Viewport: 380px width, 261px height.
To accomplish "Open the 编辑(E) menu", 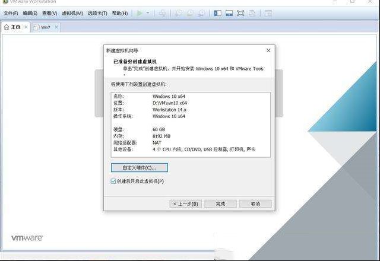I will (x=30, y=13).
